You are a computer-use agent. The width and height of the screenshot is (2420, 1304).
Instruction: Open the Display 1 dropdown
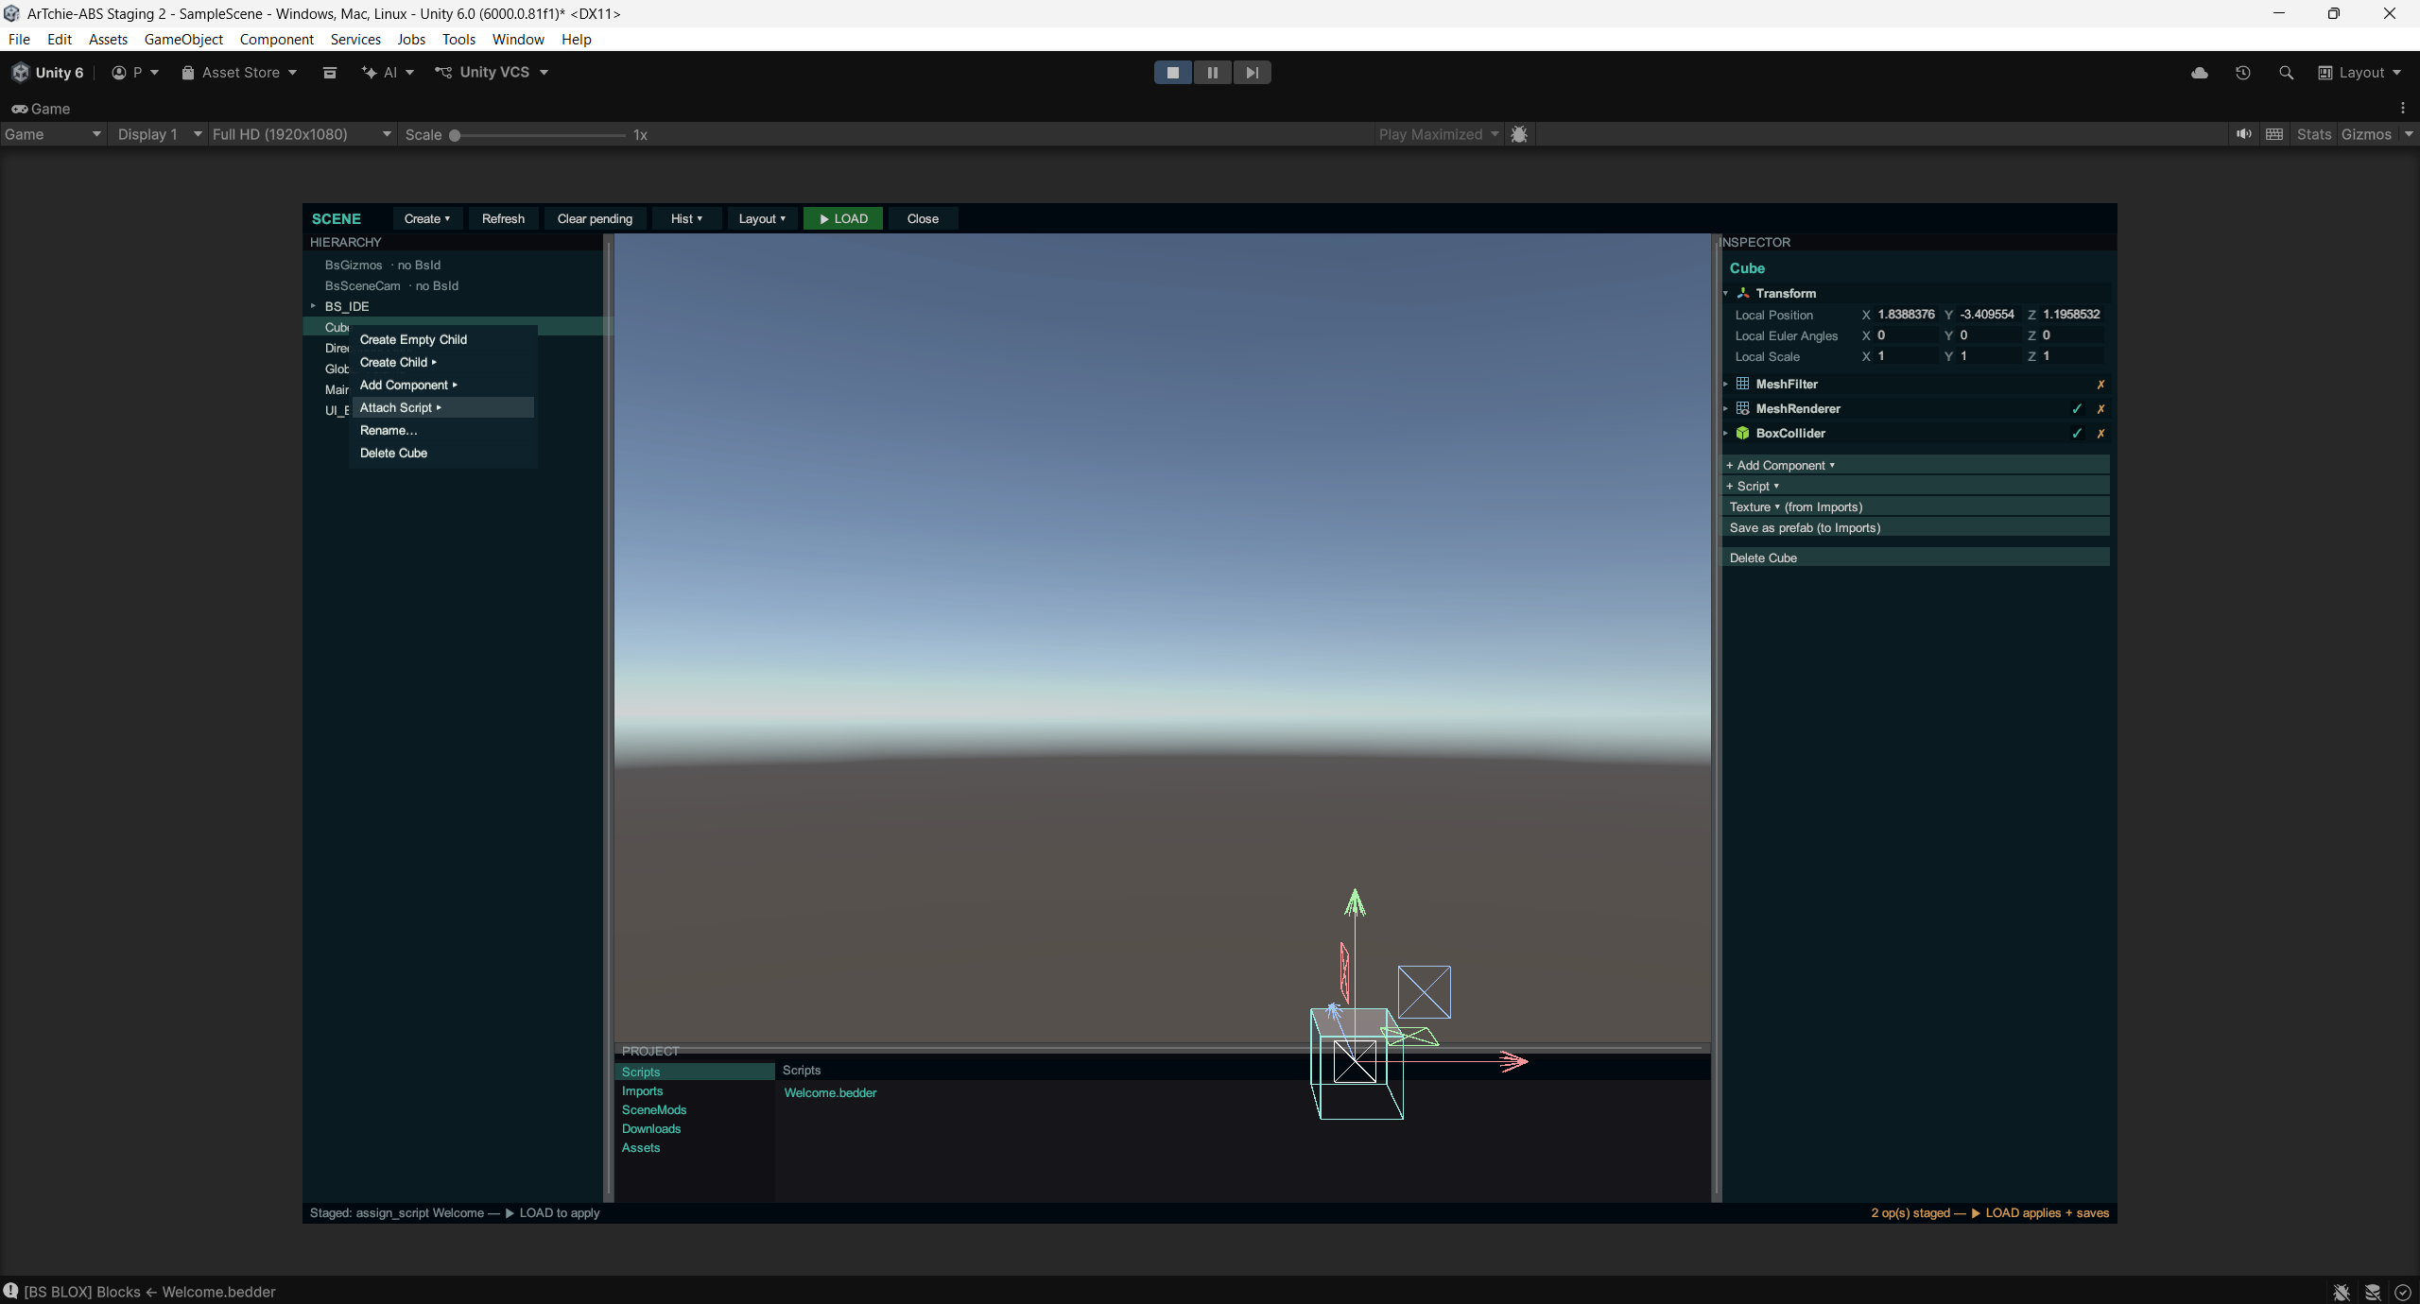159,134
